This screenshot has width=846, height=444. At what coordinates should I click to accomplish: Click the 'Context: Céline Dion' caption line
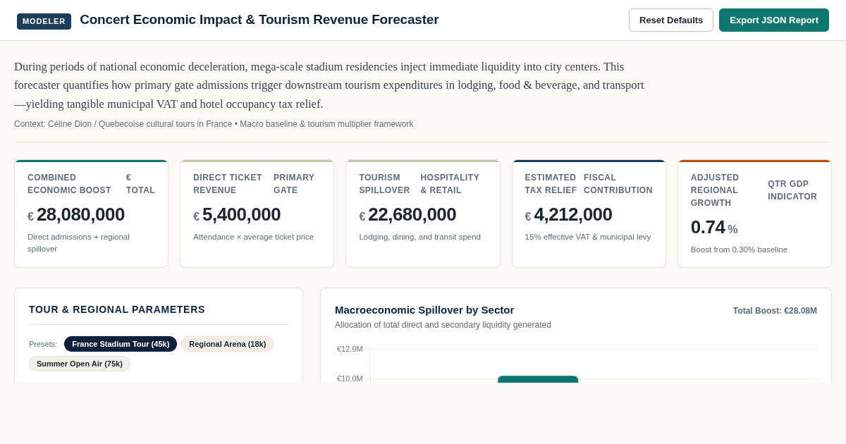click(214, 124)
